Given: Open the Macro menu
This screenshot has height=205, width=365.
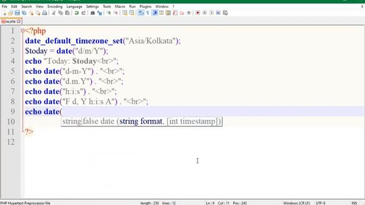Looking at the screenshot, I should (120, 6).
